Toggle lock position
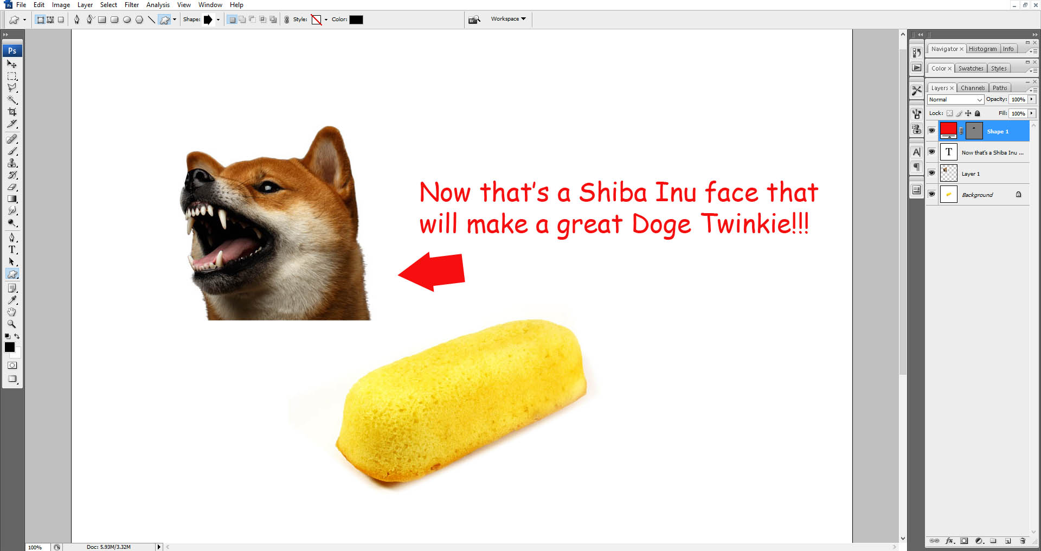The width and height of the screenshot is (1041, 551). [x=968, y=113]
